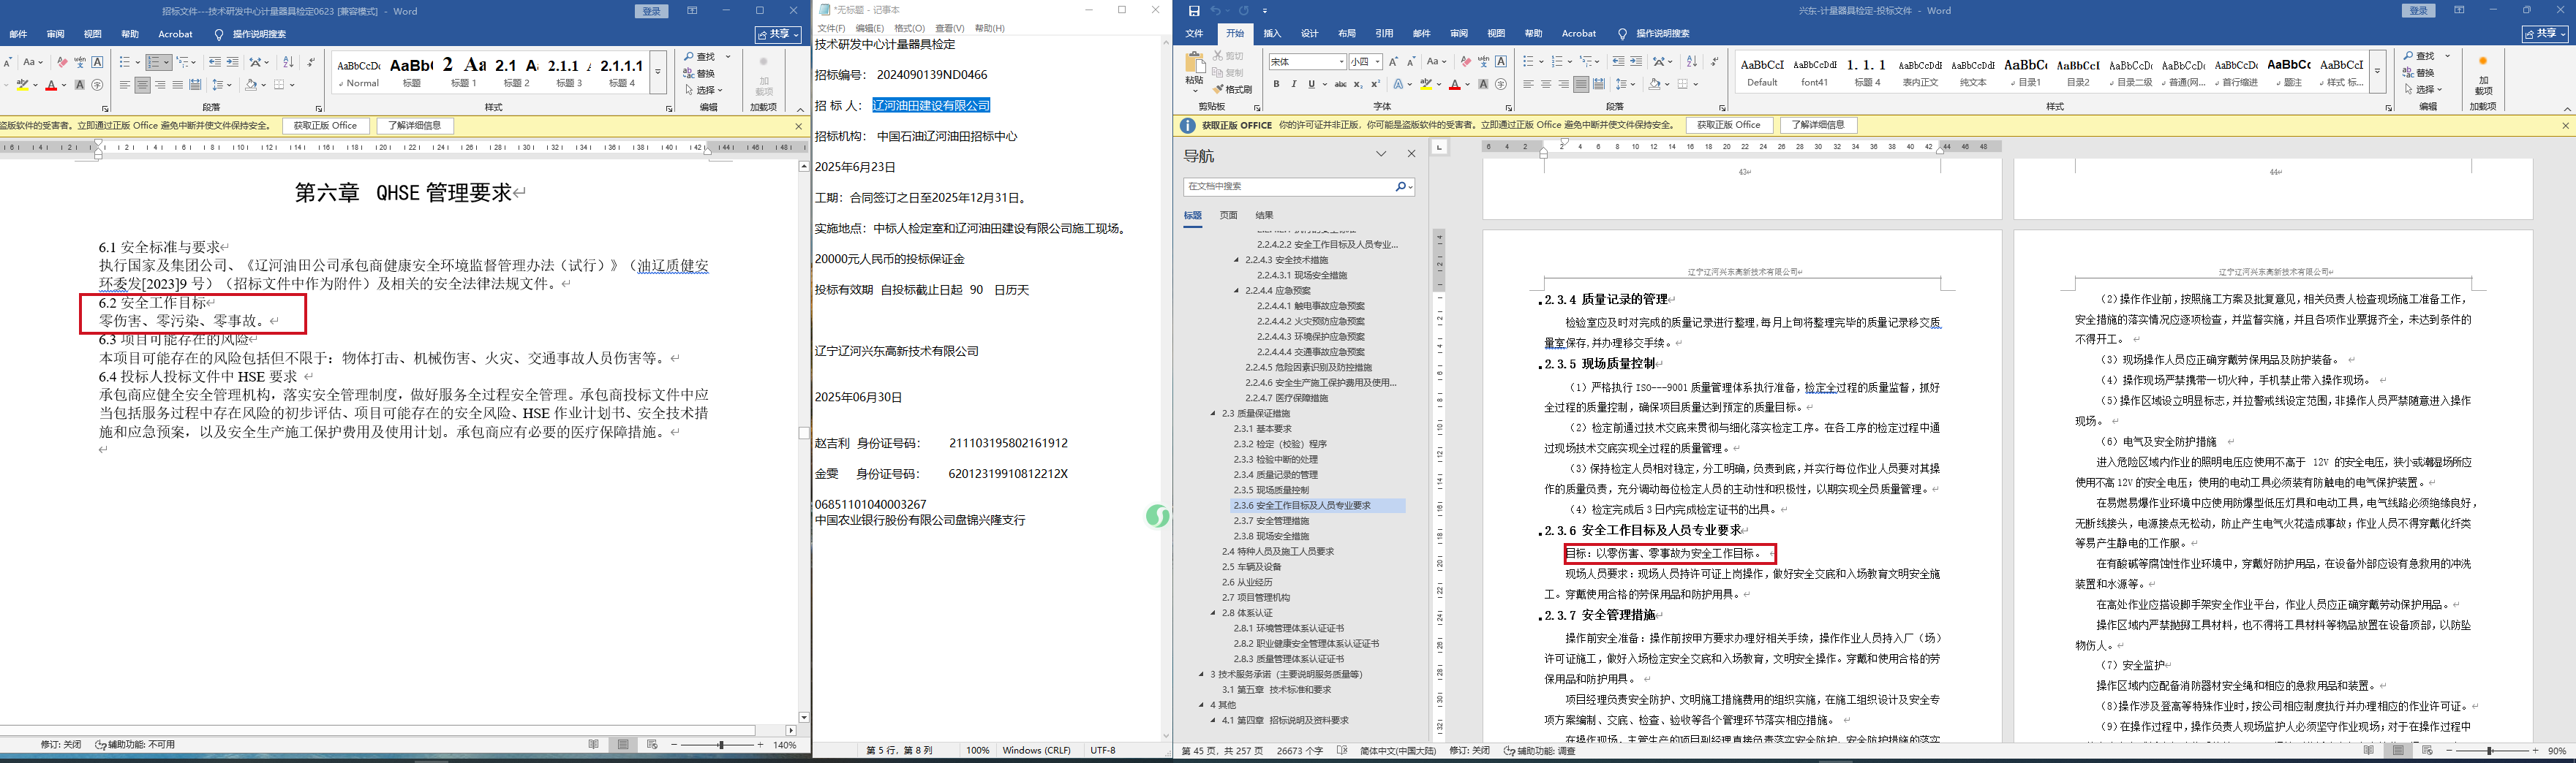The image size is (2576, 763).
Task: Click 获取正版 Office button in right Word window
Action: (x=1728, y=125)
